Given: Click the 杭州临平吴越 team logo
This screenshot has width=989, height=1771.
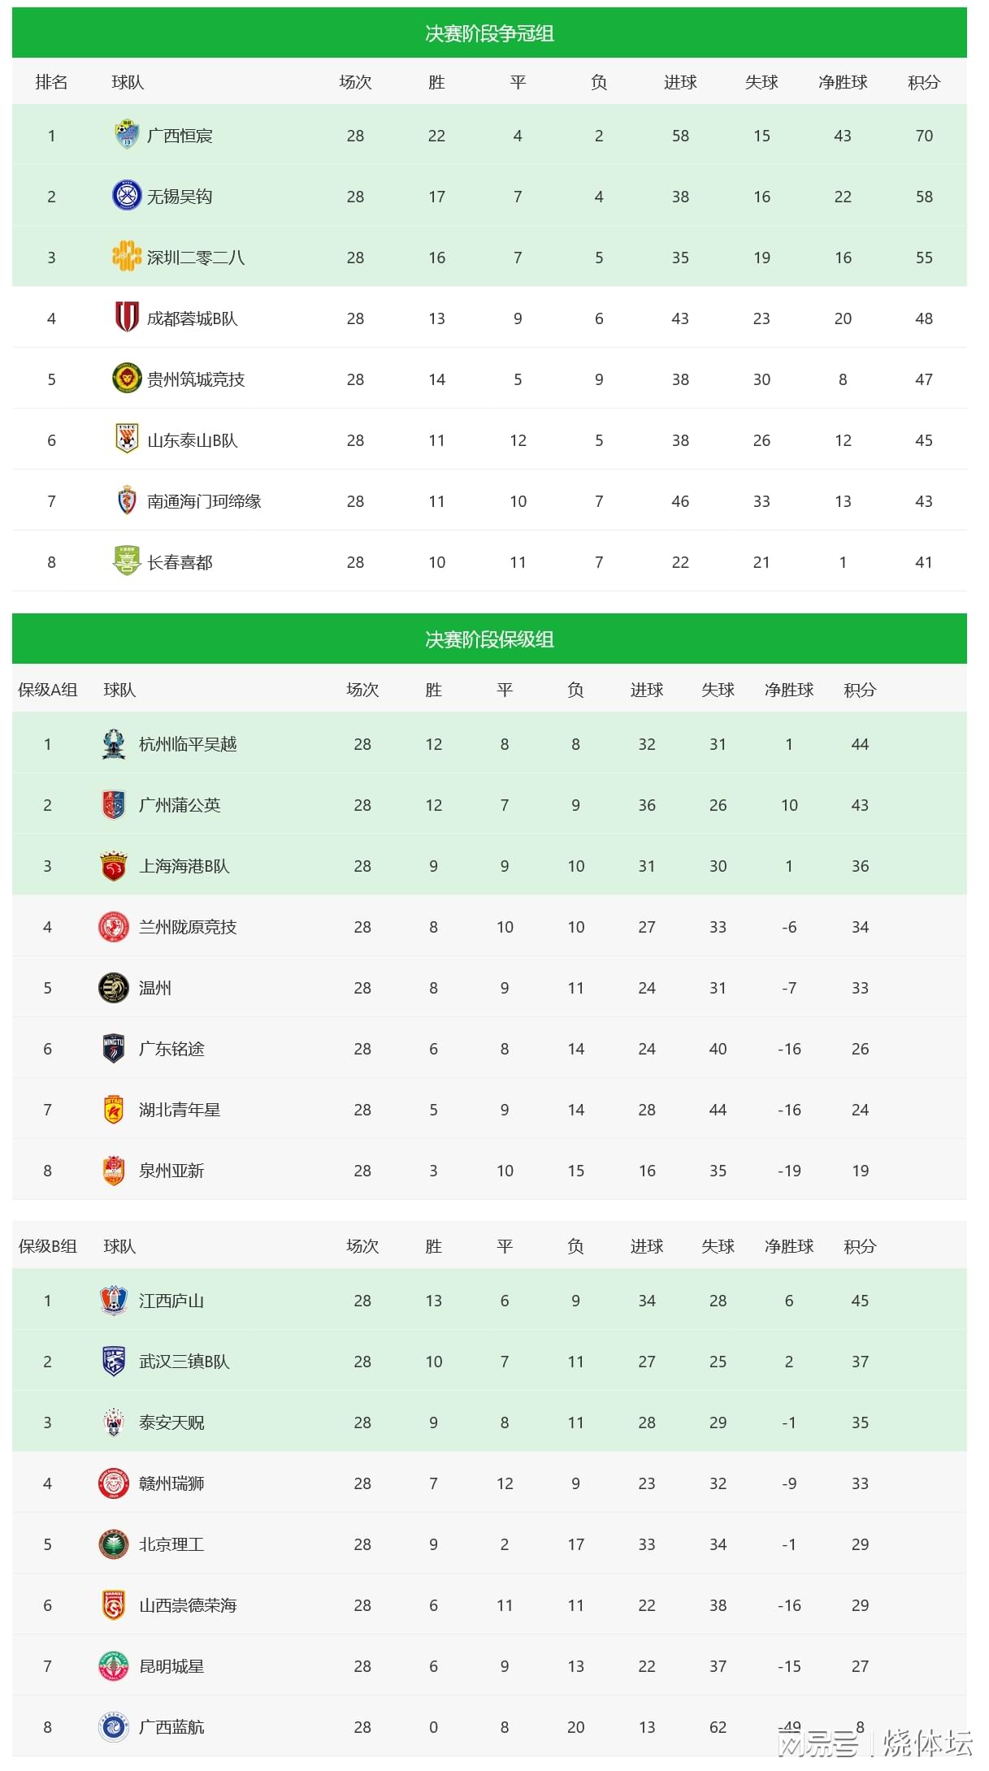Looking at the screenshot, I should click(114, 744).
